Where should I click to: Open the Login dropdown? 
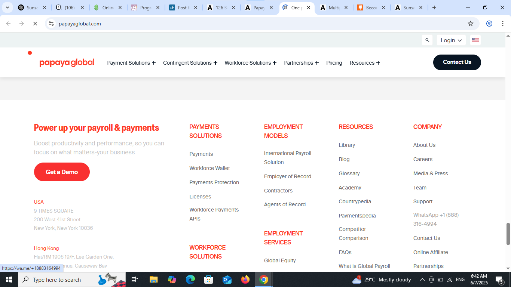tap(451, 40)
